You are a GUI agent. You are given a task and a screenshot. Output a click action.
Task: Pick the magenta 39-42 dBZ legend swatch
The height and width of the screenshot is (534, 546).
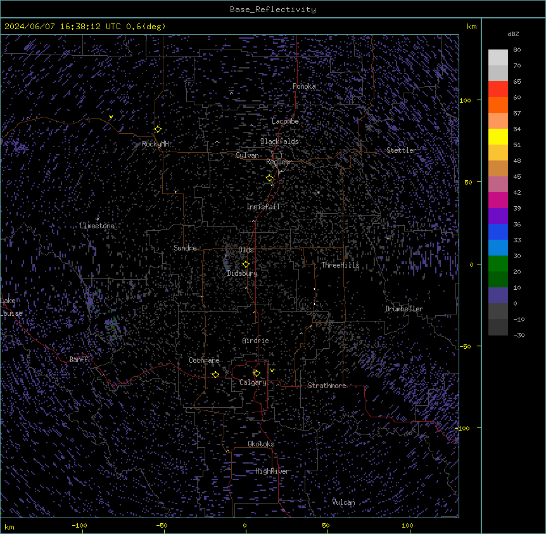coord(498,200)
